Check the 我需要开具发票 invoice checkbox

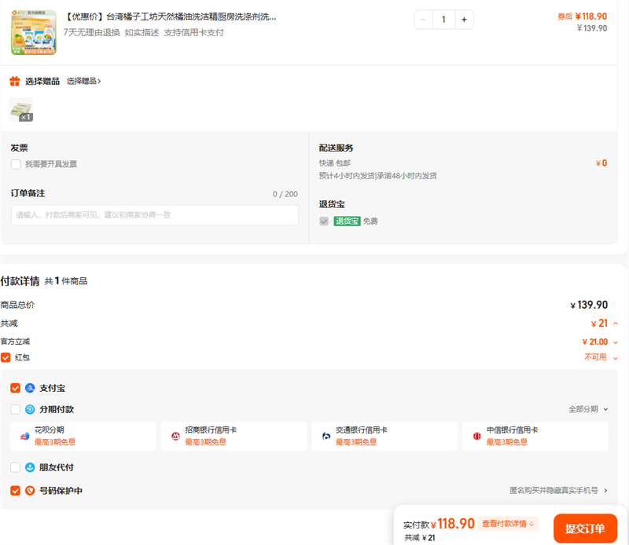[x=16, y=164]
